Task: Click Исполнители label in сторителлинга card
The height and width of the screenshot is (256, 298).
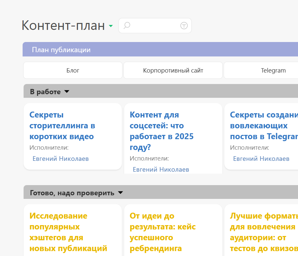Action: pyautogui.click(x=49, y=147)
